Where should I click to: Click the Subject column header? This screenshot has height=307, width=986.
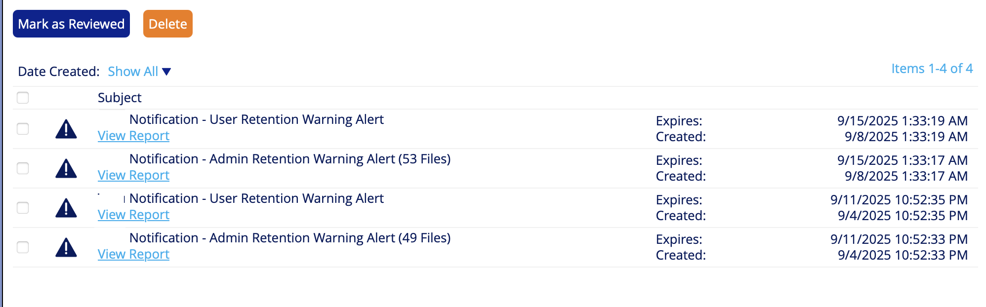point(120,98)
